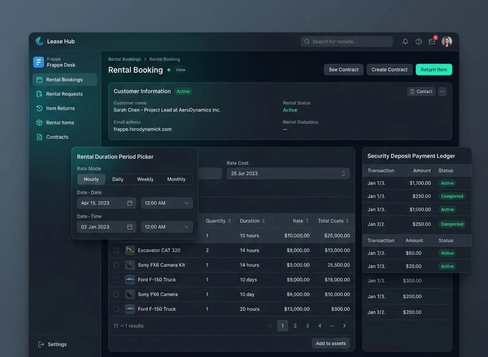
Task: Go to next results page arrow
Action: pyautogui.click(x=344, y=326)
